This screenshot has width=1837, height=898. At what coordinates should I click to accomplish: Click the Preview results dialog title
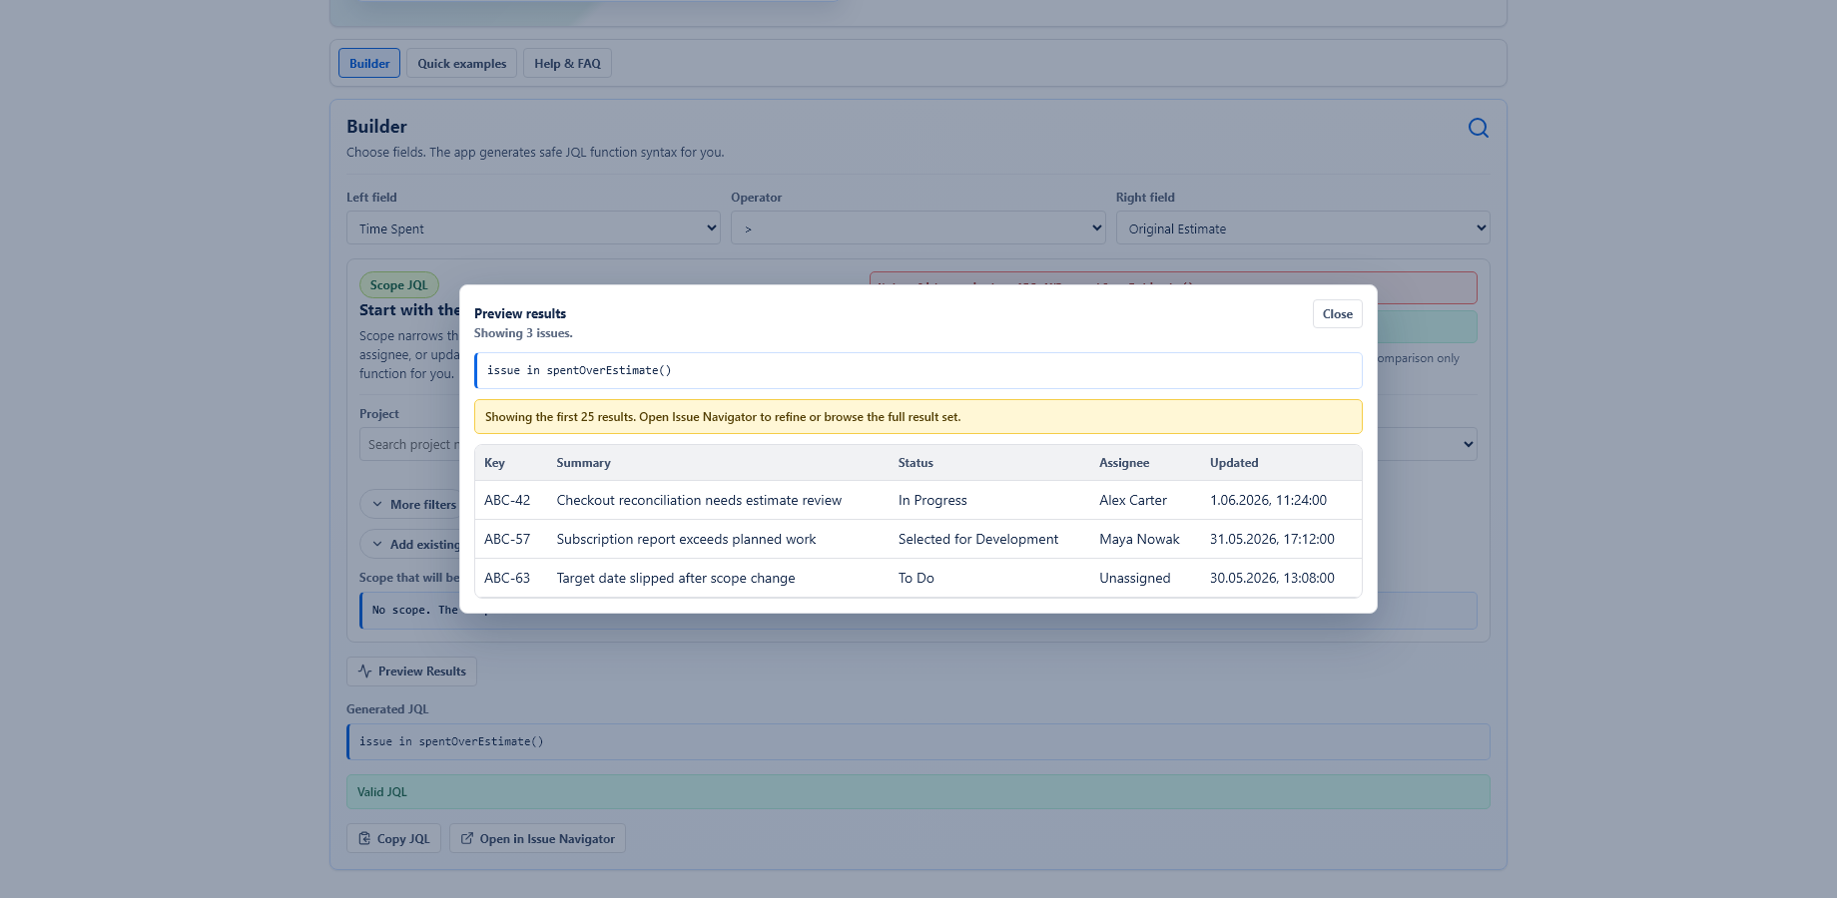(x=520, y=313)
